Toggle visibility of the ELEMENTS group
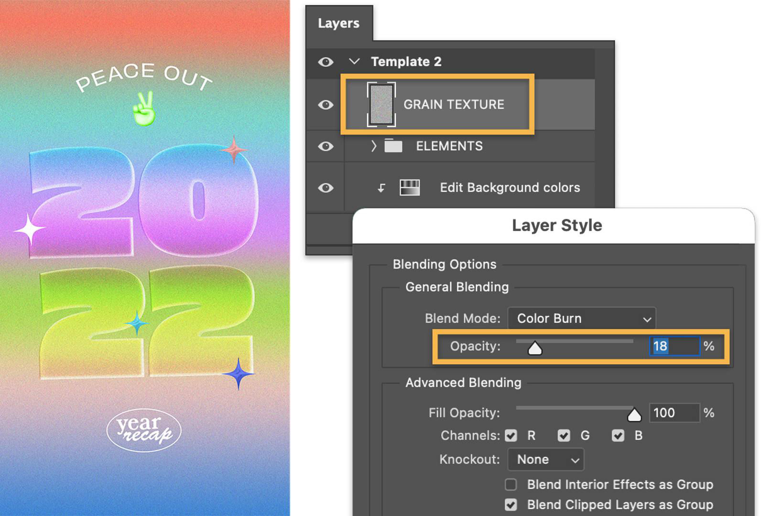 (x=325, y=146)
